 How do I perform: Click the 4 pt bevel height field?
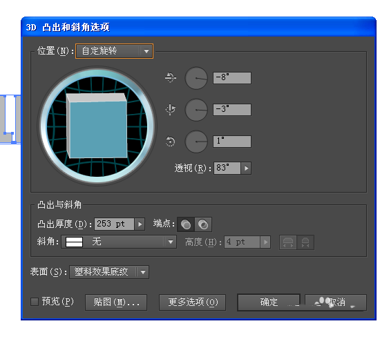pyautogui.click(x=242, y=242)
